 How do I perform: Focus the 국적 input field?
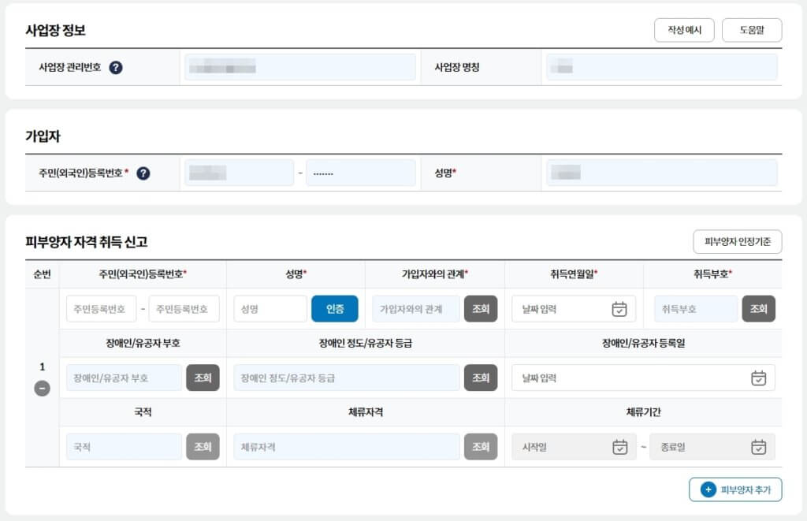124,447
